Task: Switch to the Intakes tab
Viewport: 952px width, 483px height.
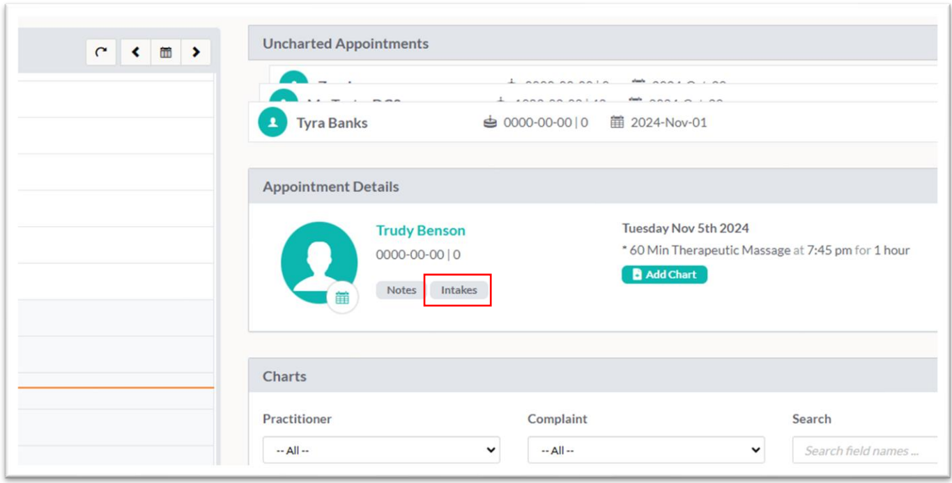Action: click(459, 290)
